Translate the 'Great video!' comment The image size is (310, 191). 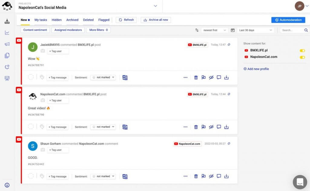pos(125,127)
